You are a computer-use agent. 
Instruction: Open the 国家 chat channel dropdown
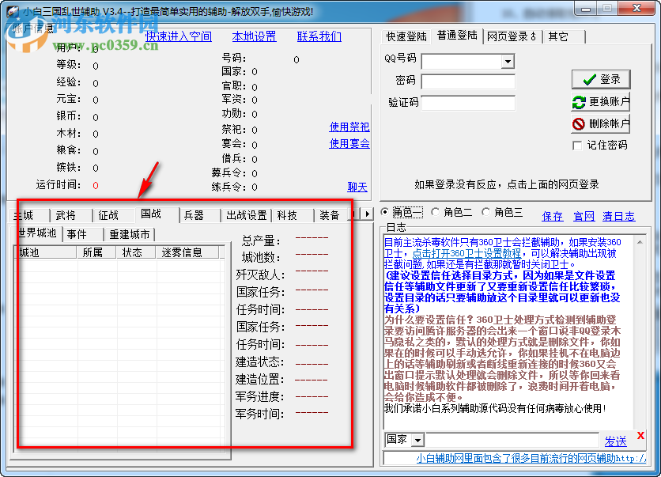coord(417,441)
